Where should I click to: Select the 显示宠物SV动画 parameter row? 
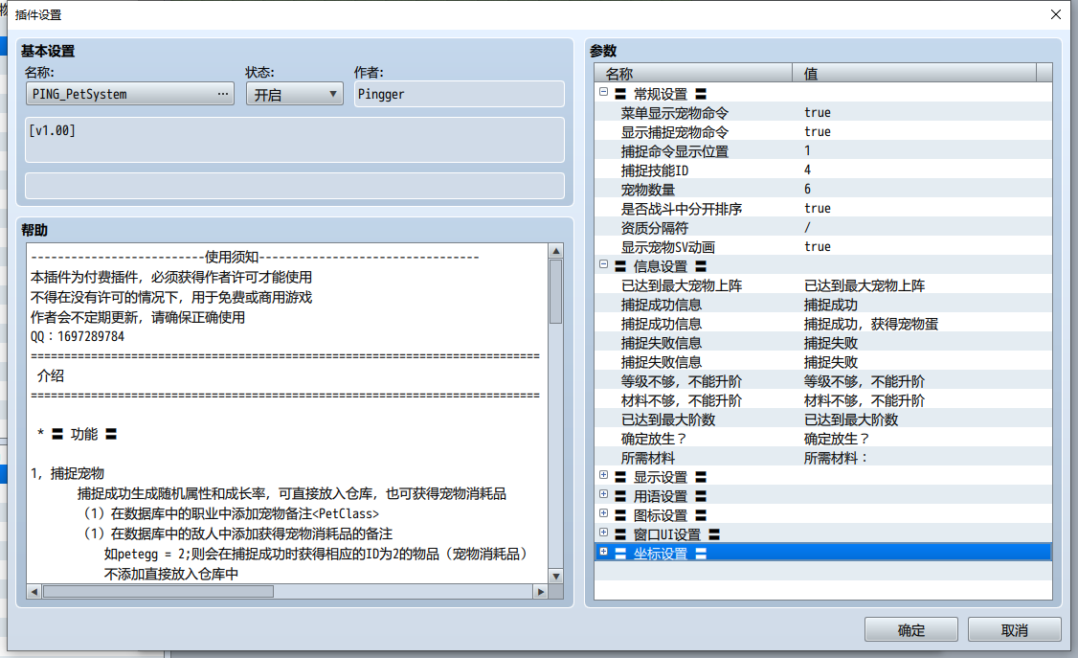pos(823,247)
